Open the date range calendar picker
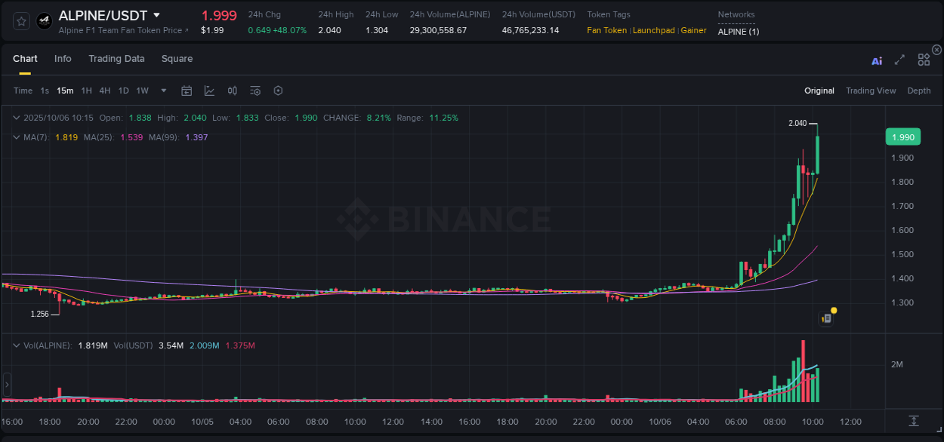 [187, 91]
